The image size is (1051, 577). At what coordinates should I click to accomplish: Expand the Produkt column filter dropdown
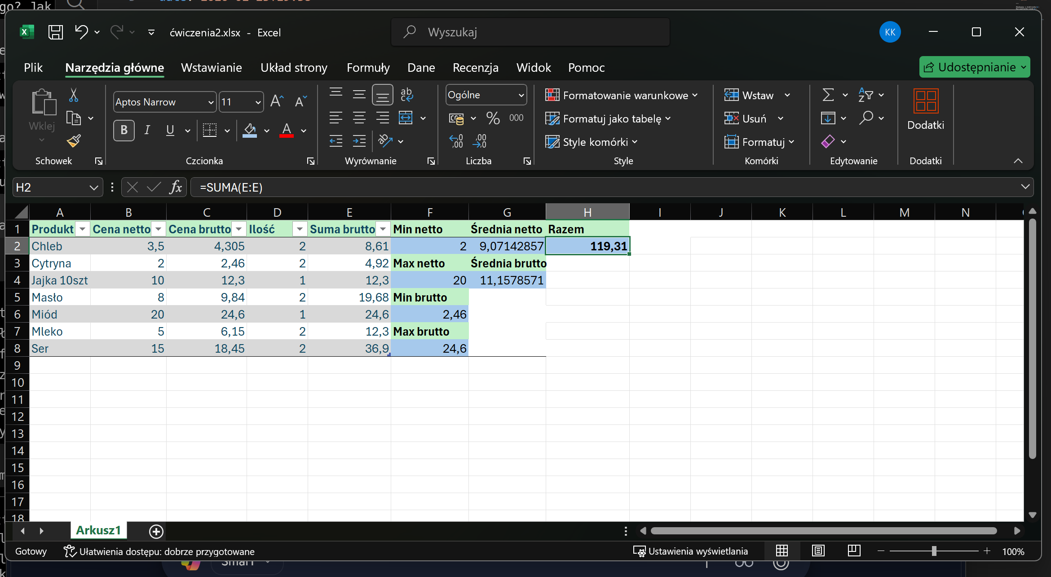(82, 229)
